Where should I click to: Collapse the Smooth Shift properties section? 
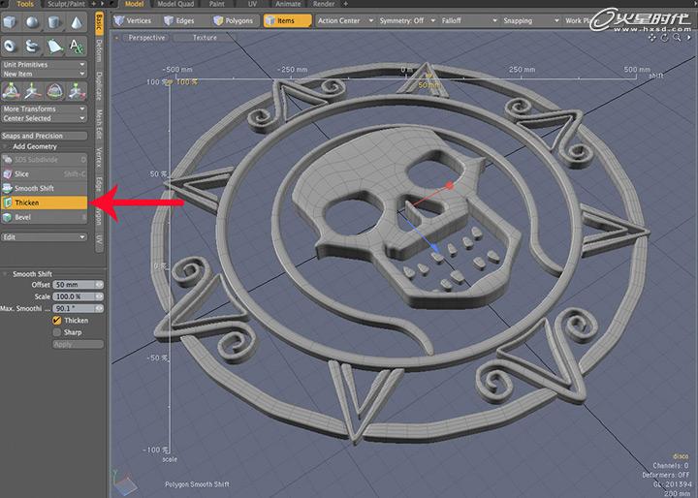6,273
